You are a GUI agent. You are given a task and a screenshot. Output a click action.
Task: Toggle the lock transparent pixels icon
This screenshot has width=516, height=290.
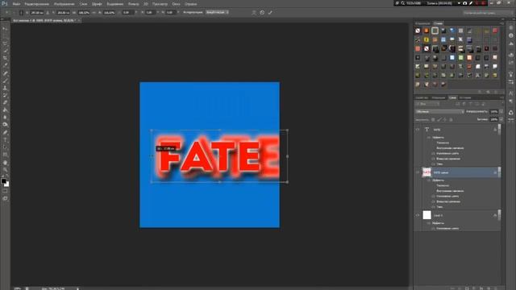tap(433, 120)
